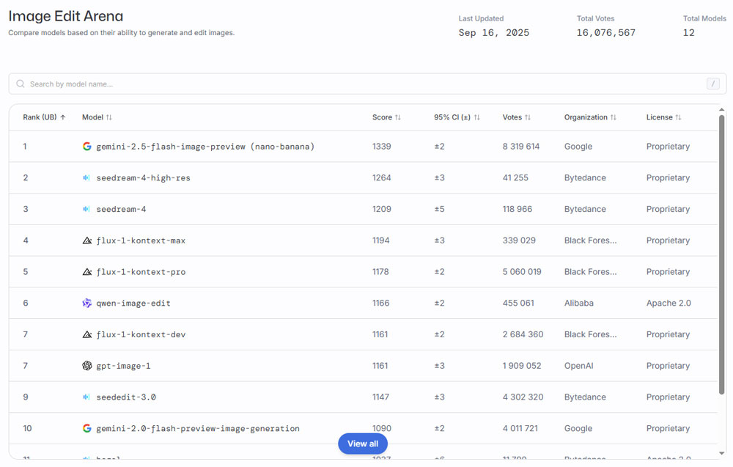Click the gemini-2.0-flash-preview-image-generation model name

(198, 428)
